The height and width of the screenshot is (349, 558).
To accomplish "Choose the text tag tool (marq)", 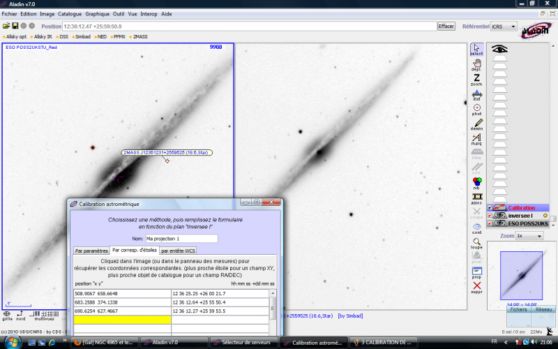I will [477, 139].
